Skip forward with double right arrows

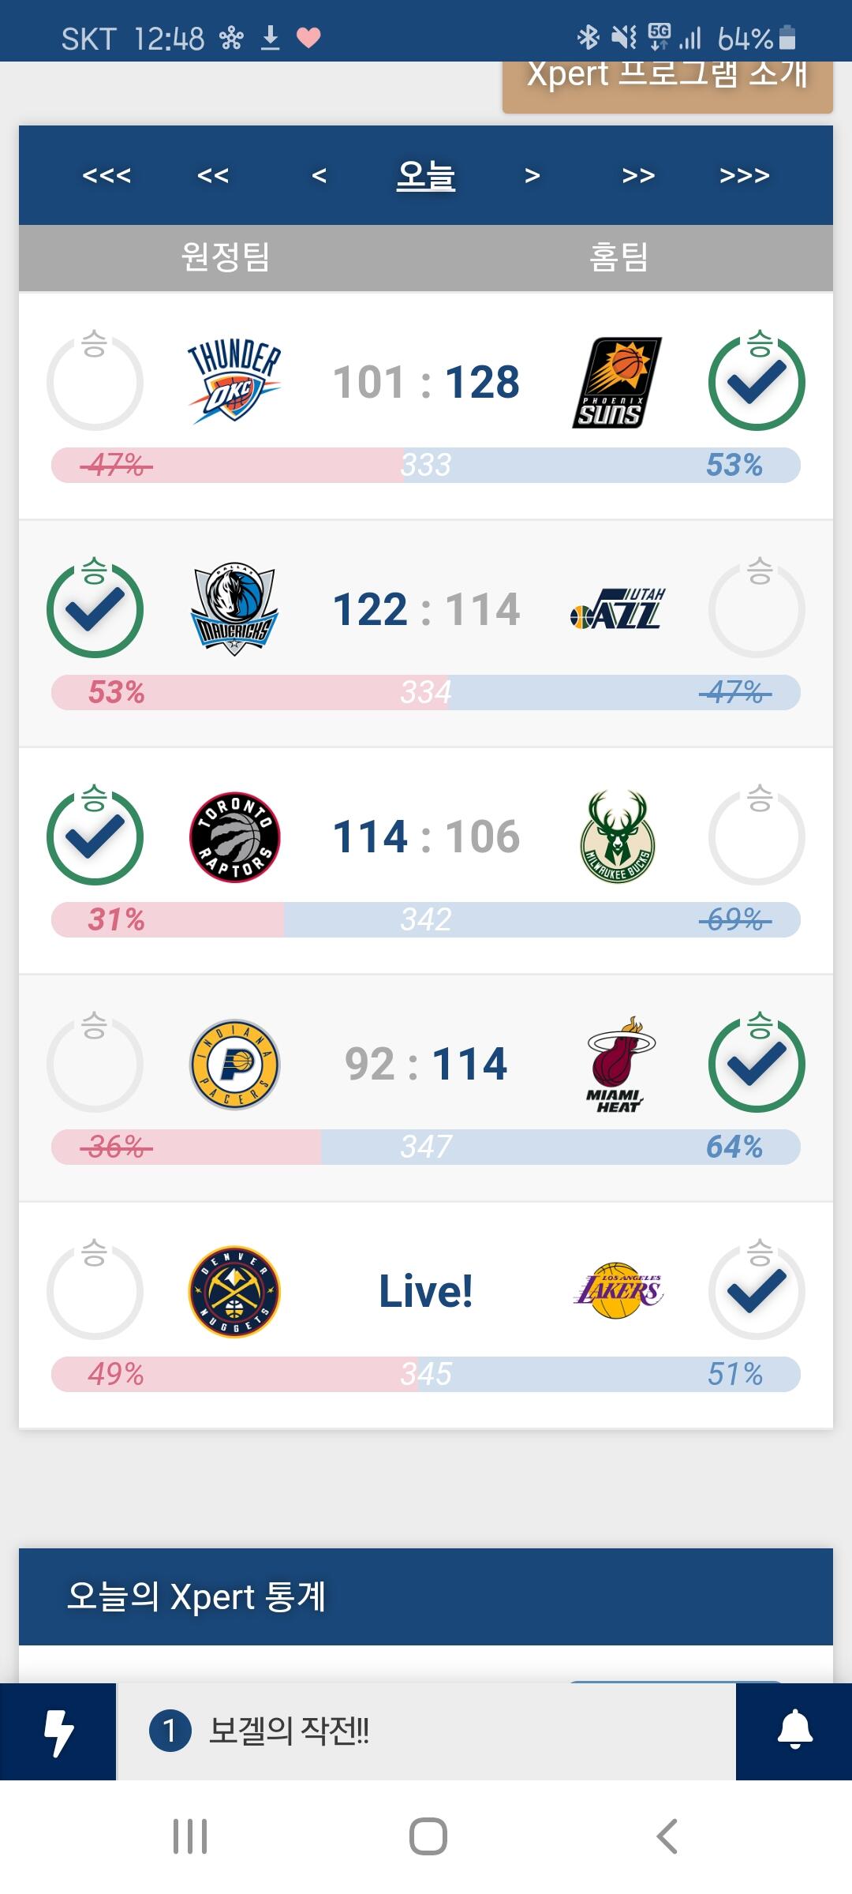coord(638,175)
